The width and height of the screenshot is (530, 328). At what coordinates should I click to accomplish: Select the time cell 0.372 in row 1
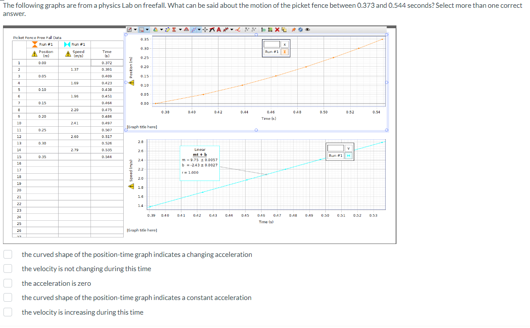pyautogui.click(x=107, y=62)
